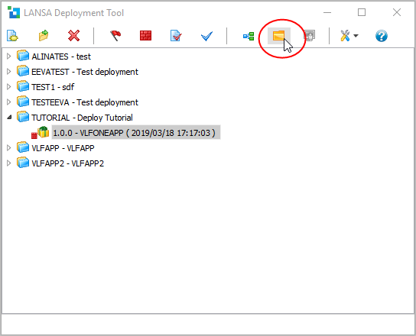Click the red brick wall icon
The height and width of the screenshot is (336, 416).
(x=145, y=35)
